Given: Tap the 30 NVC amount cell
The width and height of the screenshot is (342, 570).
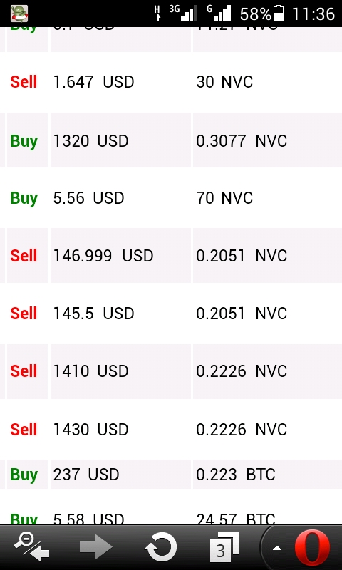Looking at the screenshot, I should click(x=267, y=82).
